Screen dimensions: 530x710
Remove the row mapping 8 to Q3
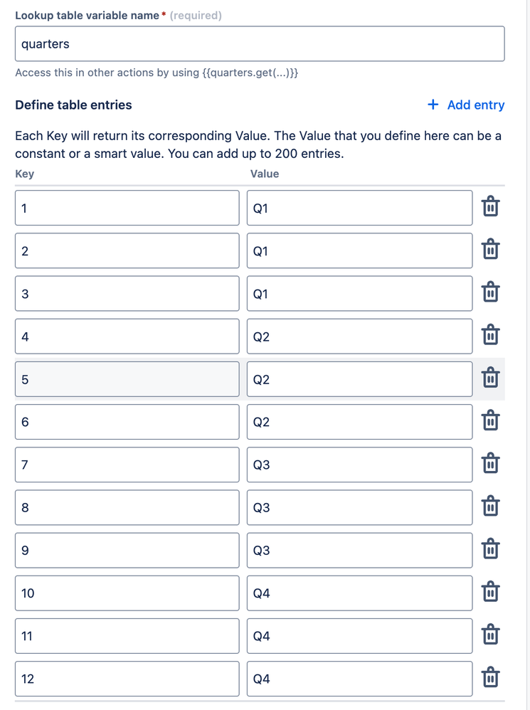(x=490, y=507)
